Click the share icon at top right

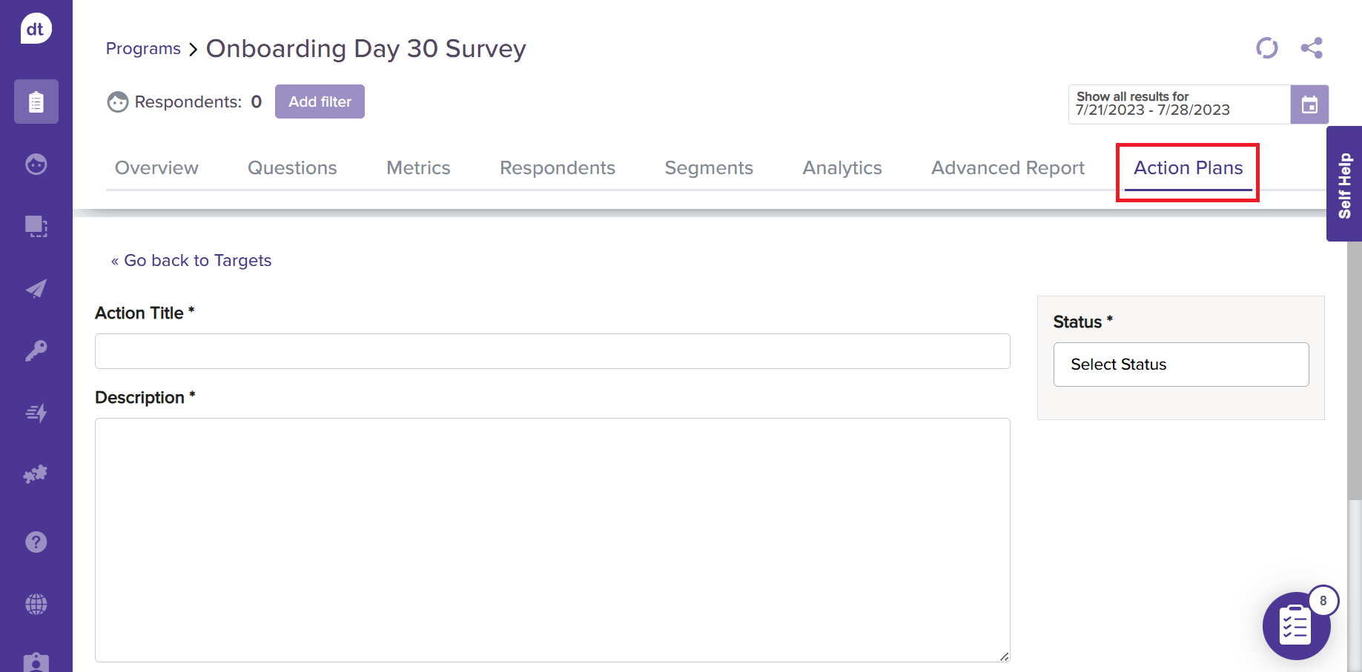click(x=1312, y=48)
